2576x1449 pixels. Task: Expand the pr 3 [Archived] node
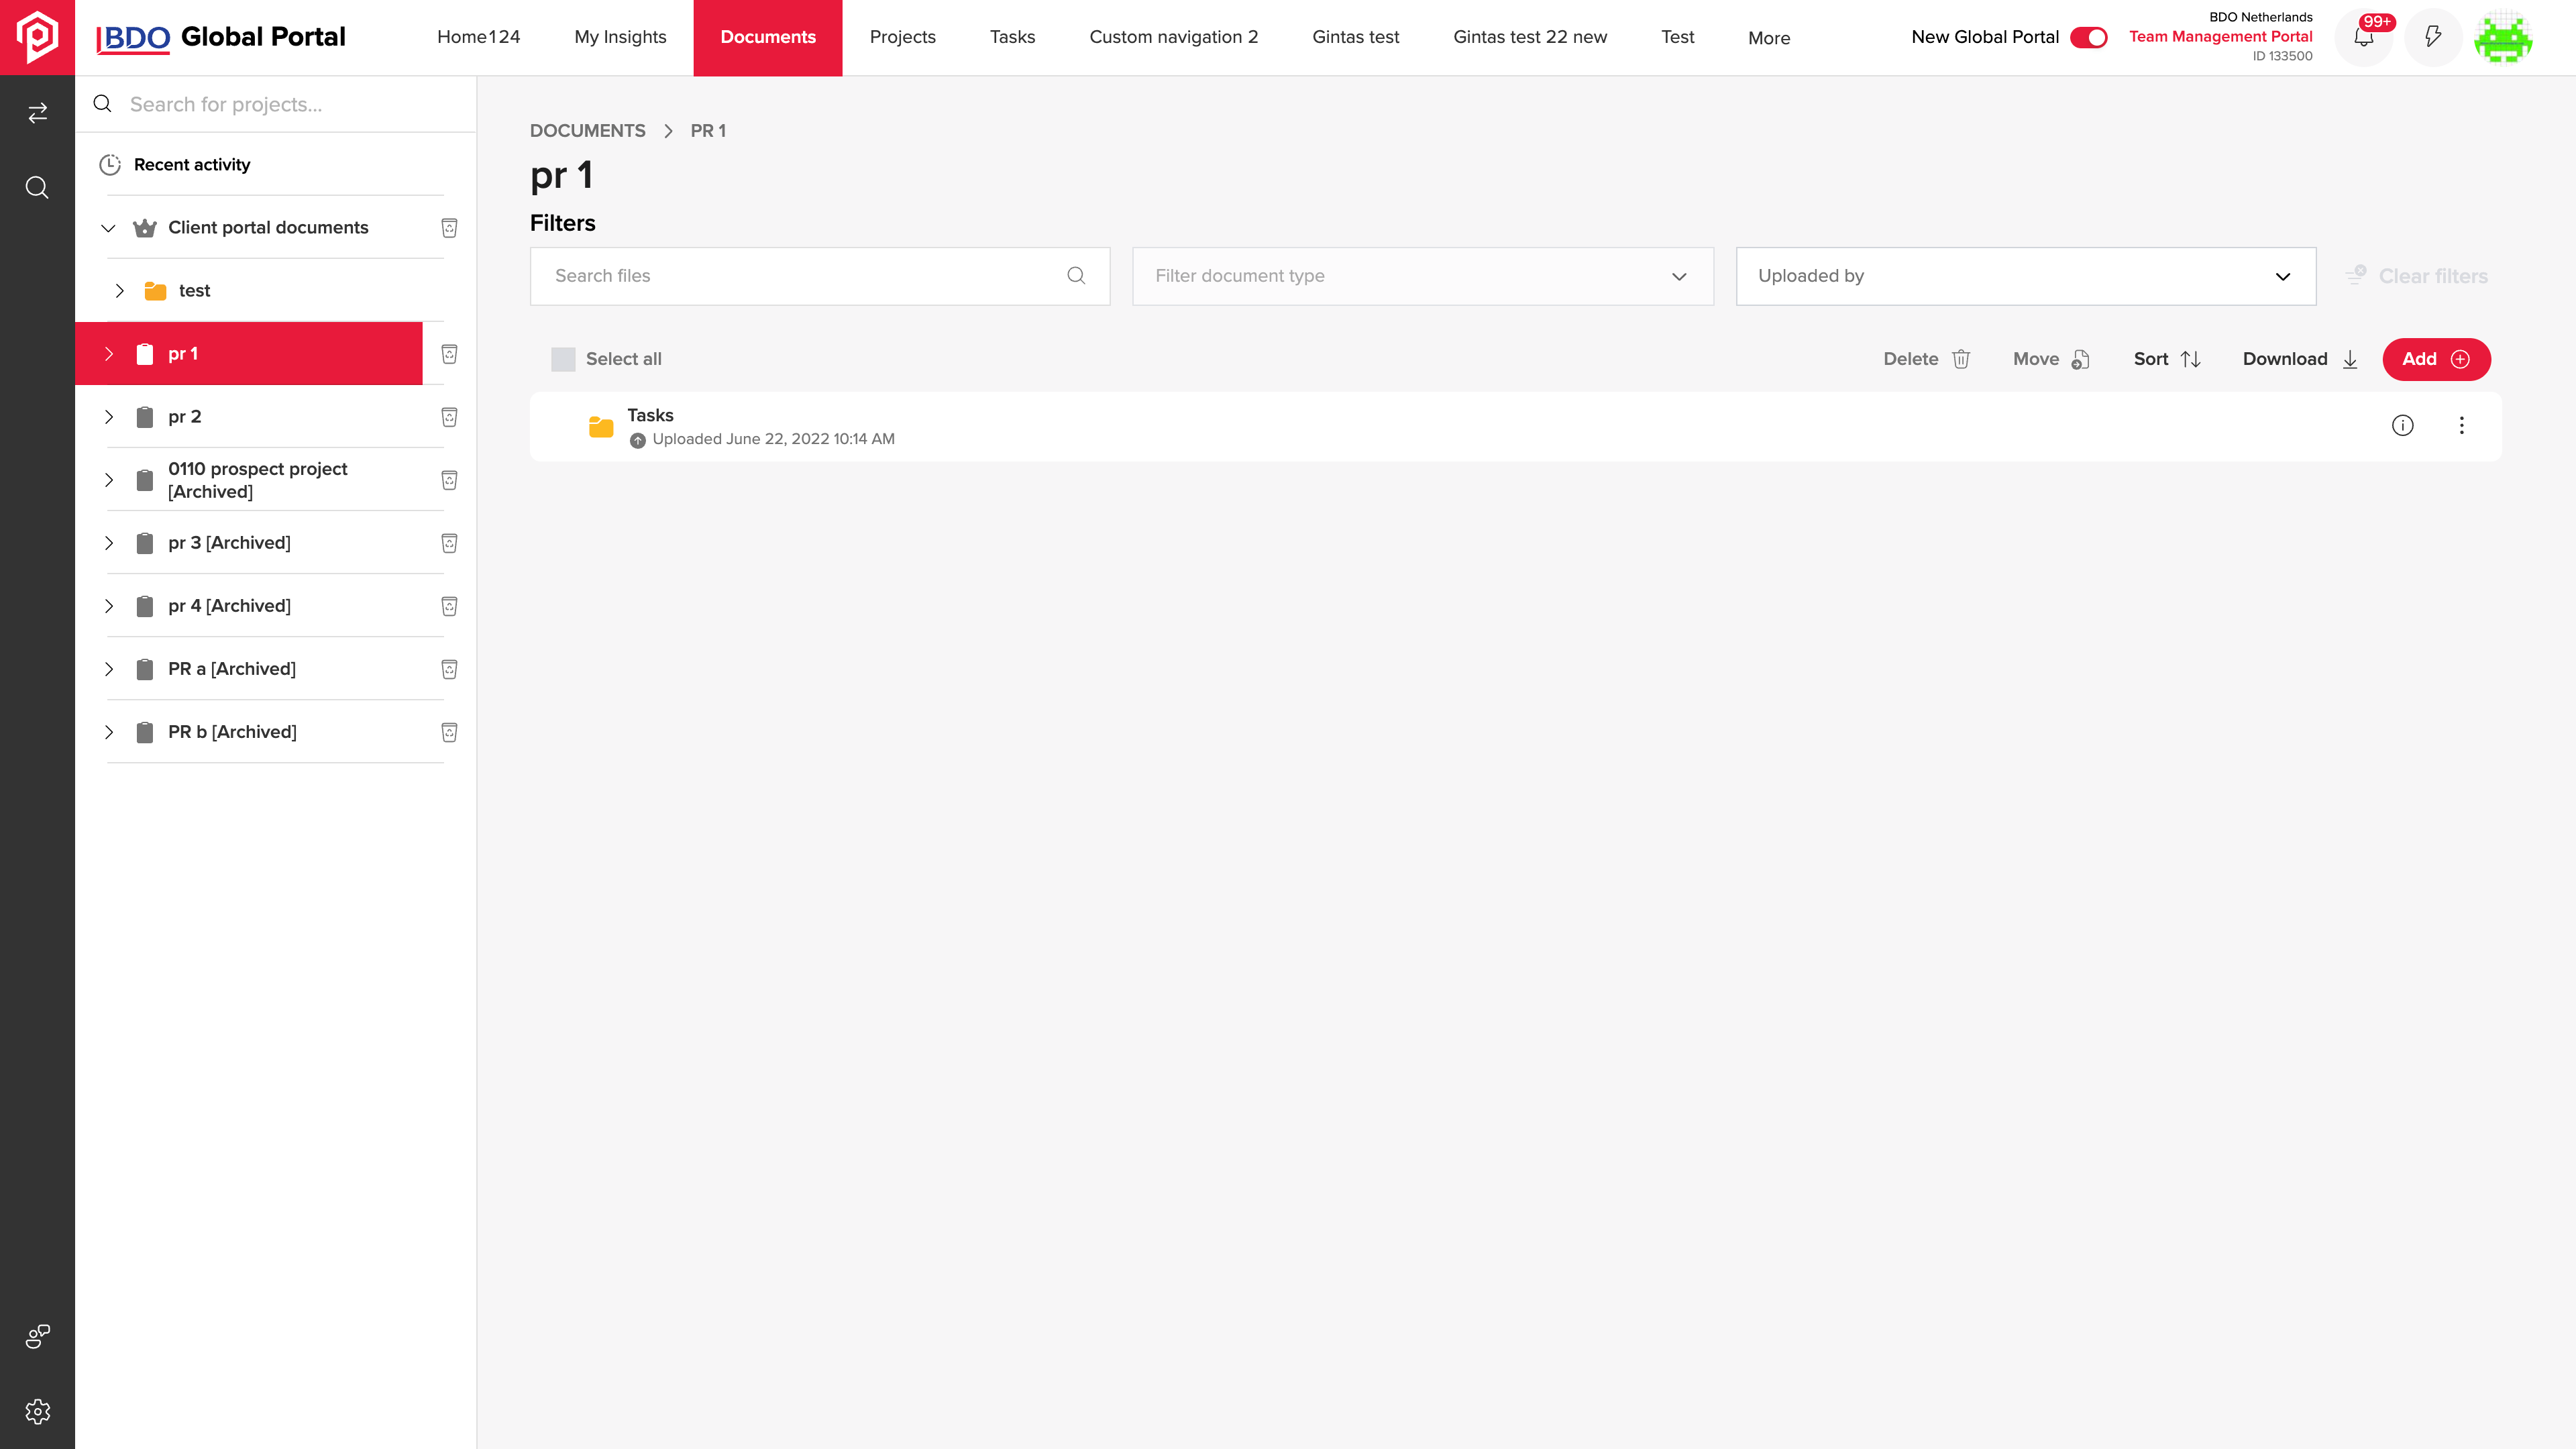pos(108,543)
